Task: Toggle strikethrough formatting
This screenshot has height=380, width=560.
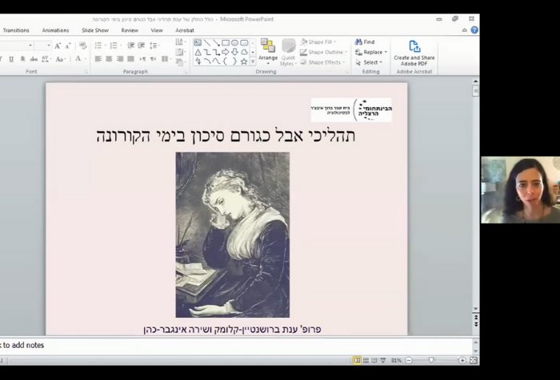Action: (34, 59)
